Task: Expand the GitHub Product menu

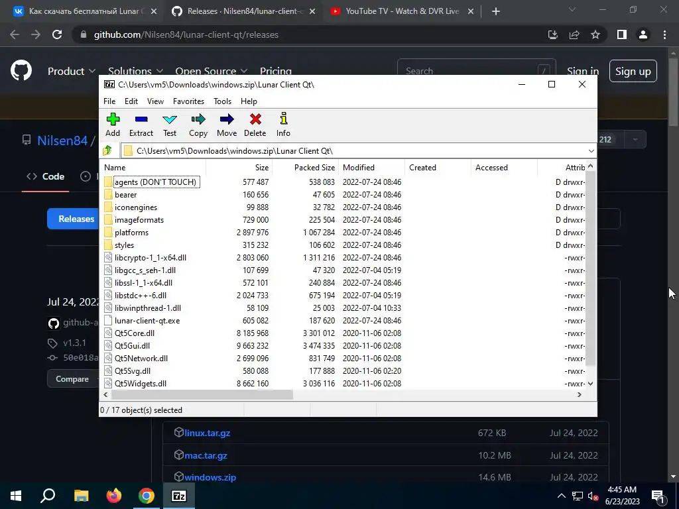Action: coord(72,71)
